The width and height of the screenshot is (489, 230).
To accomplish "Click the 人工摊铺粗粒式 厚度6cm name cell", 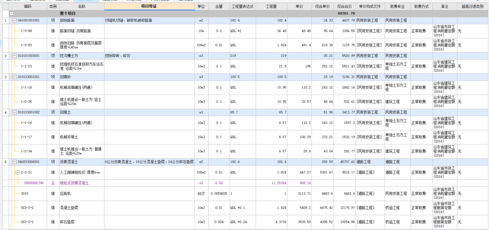I will tap(81, 172).
